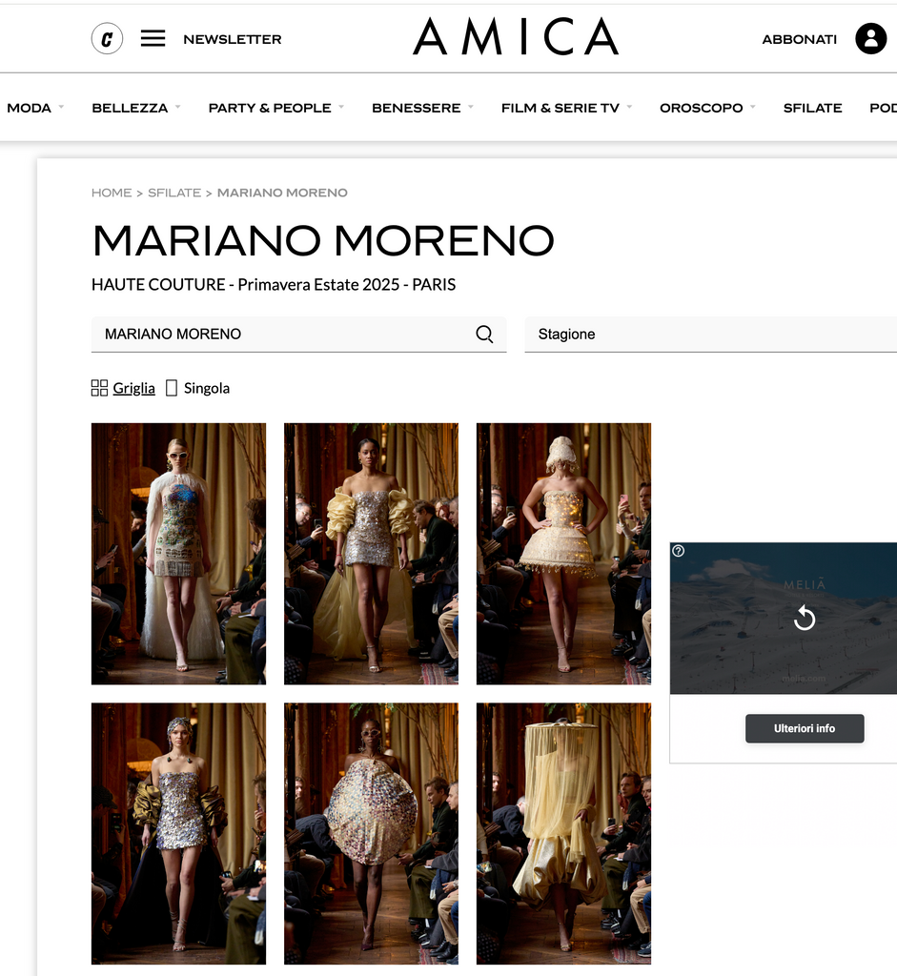Open the white feather coat dress photo
This screenshot has width=897, height=976.
(x=178, y=554)
